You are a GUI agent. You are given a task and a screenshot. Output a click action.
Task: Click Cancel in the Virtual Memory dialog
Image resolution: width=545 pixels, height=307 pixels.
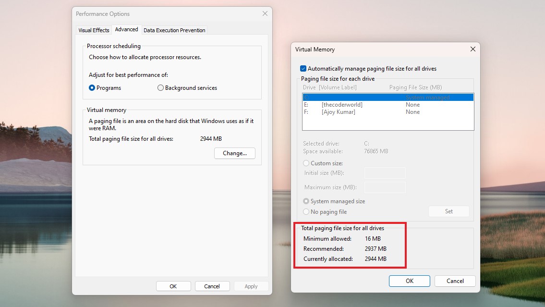(x=455, y=281)
